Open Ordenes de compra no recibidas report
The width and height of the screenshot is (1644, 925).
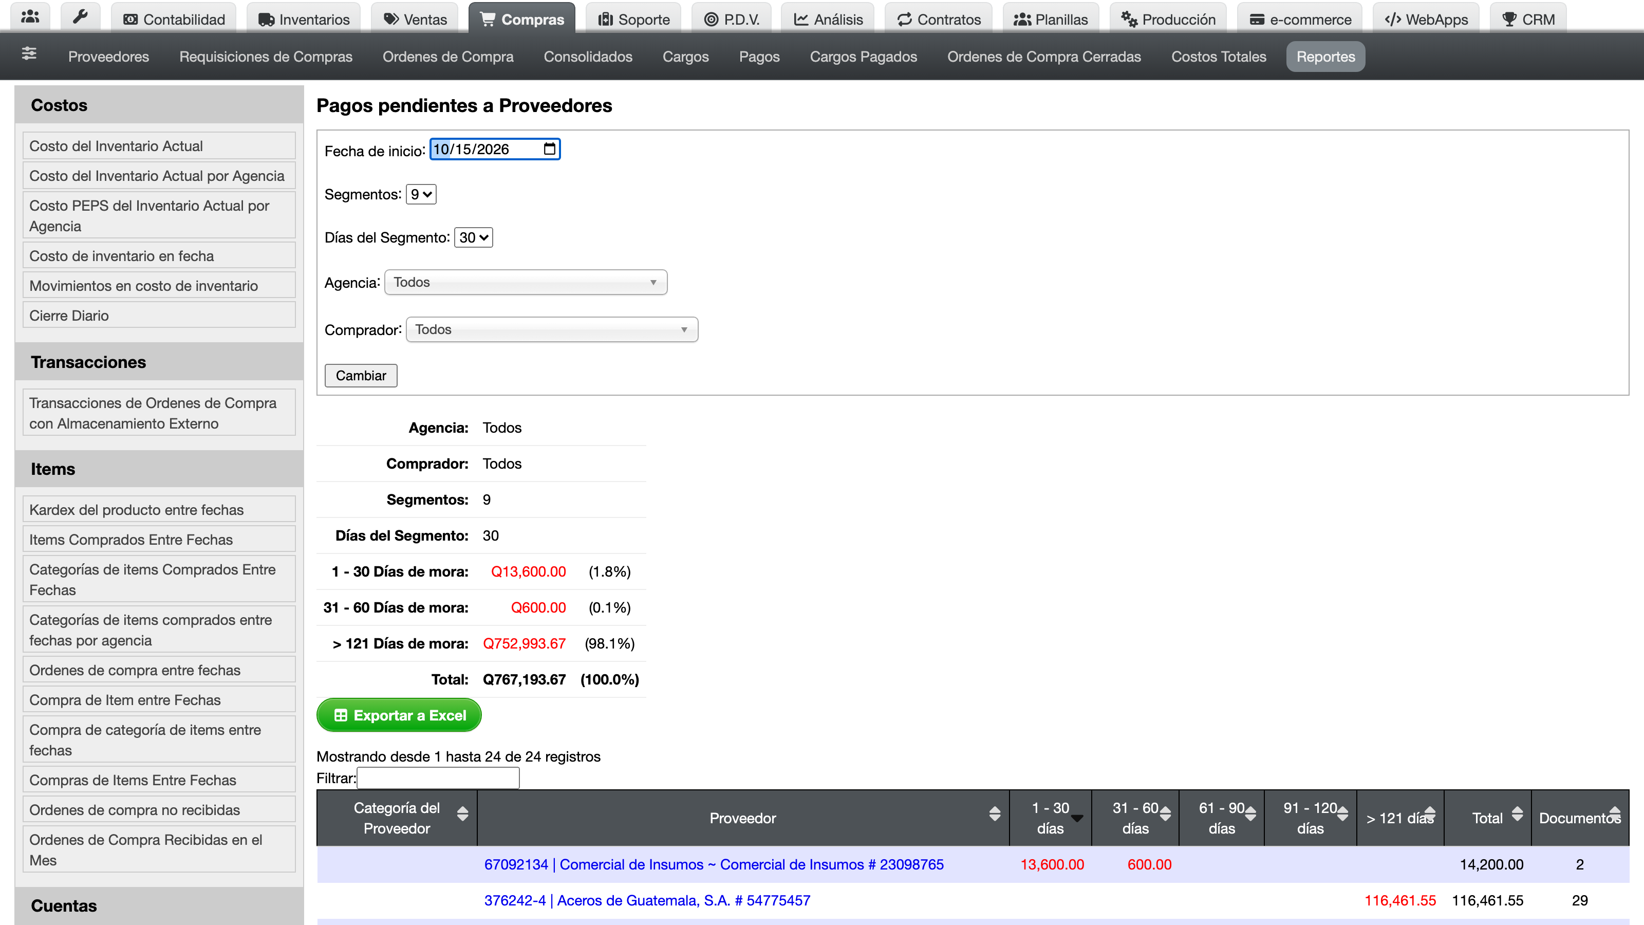[159, 809]
